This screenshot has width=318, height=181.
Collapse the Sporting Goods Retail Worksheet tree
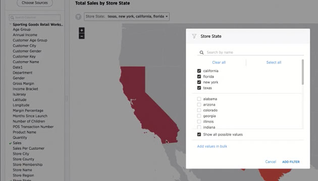pos(10,25)
